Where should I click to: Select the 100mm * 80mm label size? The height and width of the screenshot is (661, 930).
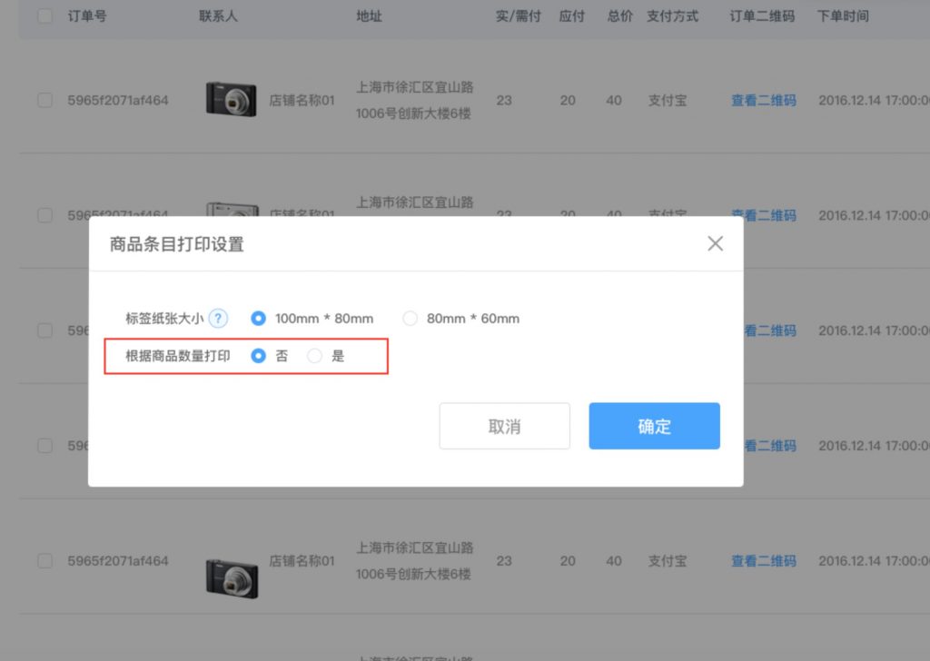click(x=258, y=319)
